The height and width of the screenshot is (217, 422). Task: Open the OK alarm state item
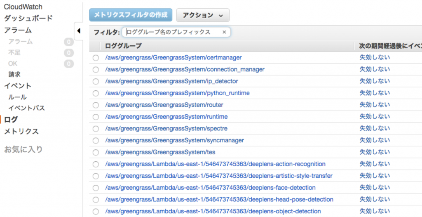(13, 64)
